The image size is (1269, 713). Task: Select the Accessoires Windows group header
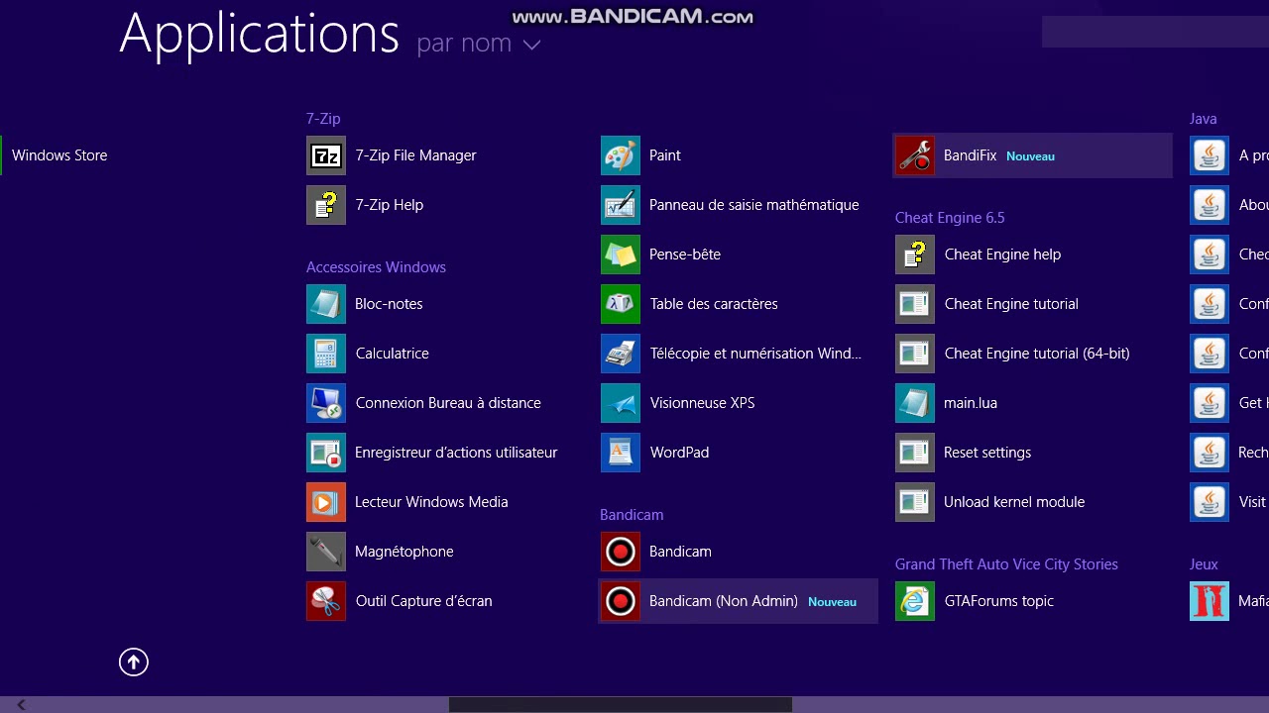tap(376, 266)
